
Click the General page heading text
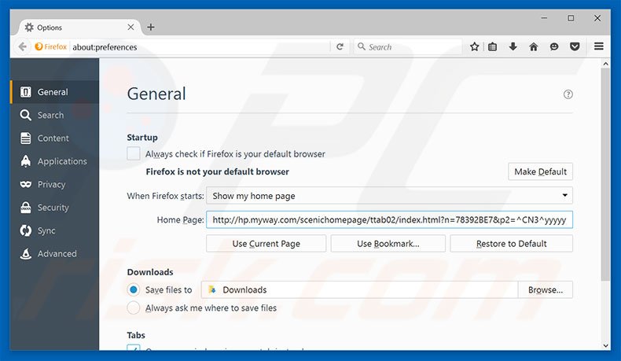pos(156,94)
